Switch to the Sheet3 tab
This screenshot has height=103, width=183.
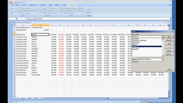[36, 98]
